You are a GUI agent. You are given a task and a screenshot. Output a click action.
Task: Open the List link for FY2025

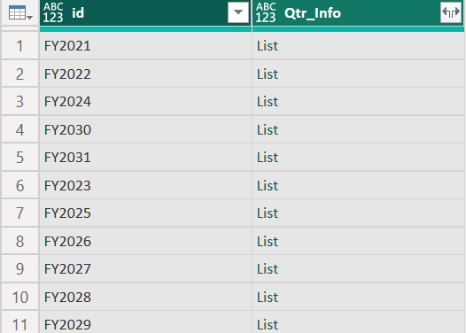pyautogui.click(x=268, y=213)
